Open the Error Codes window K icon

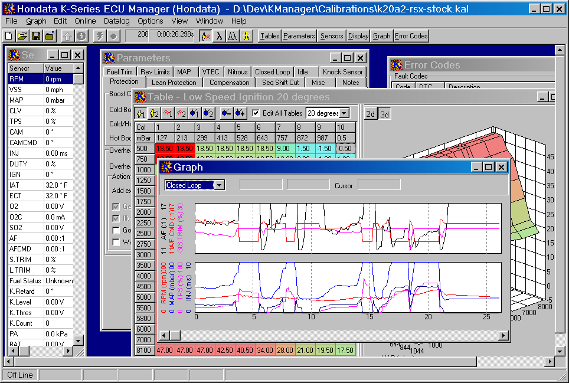(396, 65)
